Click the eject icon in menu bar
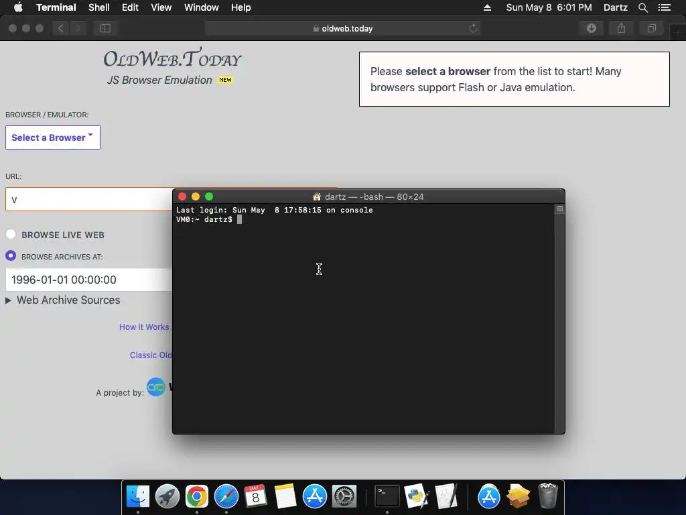 (488, 7)
